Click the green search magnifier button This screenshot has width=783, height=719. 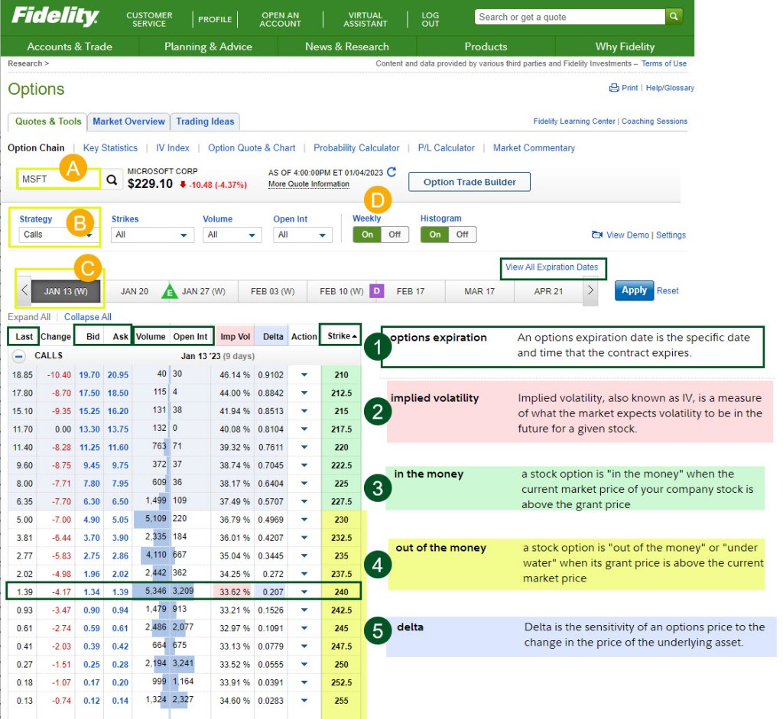[x=674, y=17]
